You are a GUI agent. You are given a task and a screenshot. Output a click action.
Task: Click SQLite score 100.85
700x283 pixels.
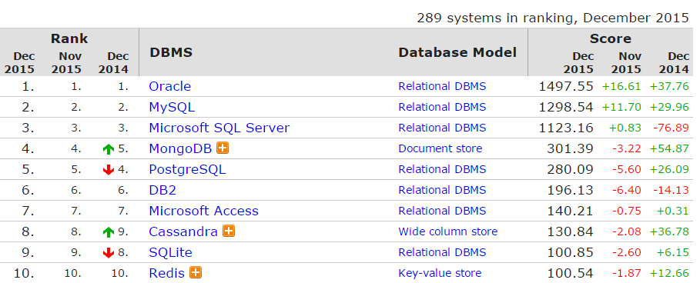(x=570, y=252)
